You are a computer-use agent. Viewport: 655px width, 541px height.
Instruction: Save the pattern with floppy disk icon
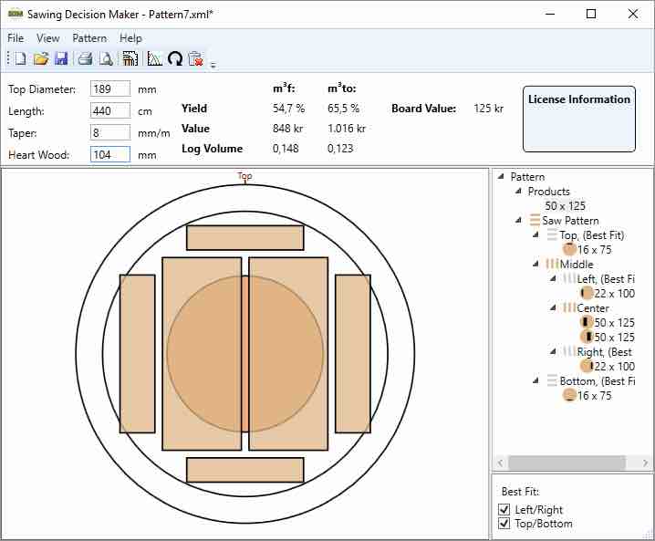pyautogui.click(x=61, y=59)
